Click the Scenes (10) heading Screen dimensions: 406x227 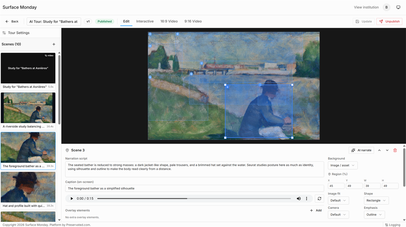tap(11, 44)
